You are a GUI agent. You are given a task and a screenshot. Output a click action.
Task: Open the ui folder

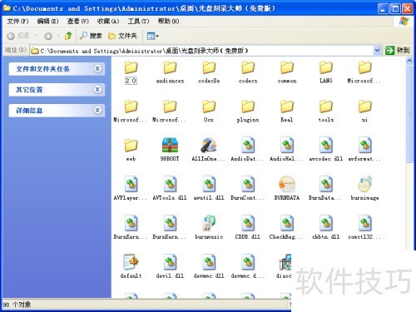coord(365,111)
